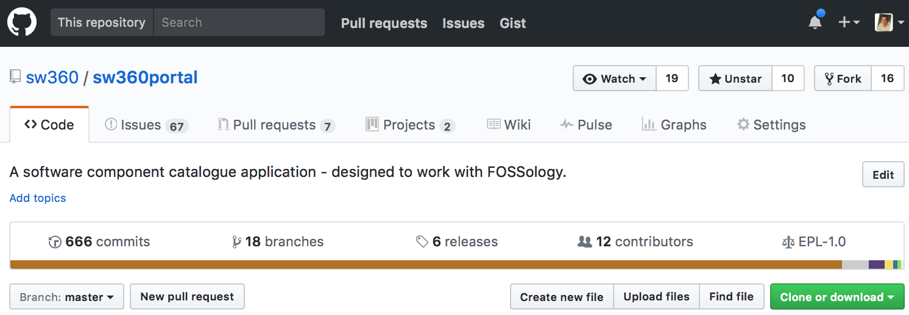
Task: Click the branches icon
Action: [x=236, y=242]
